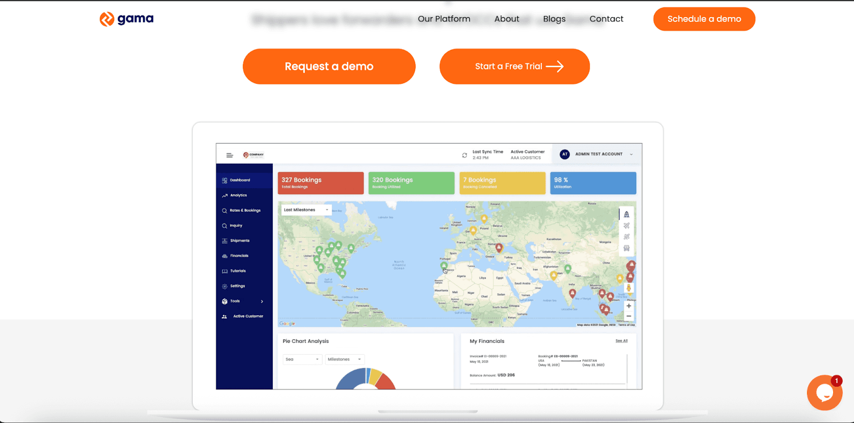Click the 'Pie Chart Analysis' heading
854x423 pixels.
coord(306,341)
